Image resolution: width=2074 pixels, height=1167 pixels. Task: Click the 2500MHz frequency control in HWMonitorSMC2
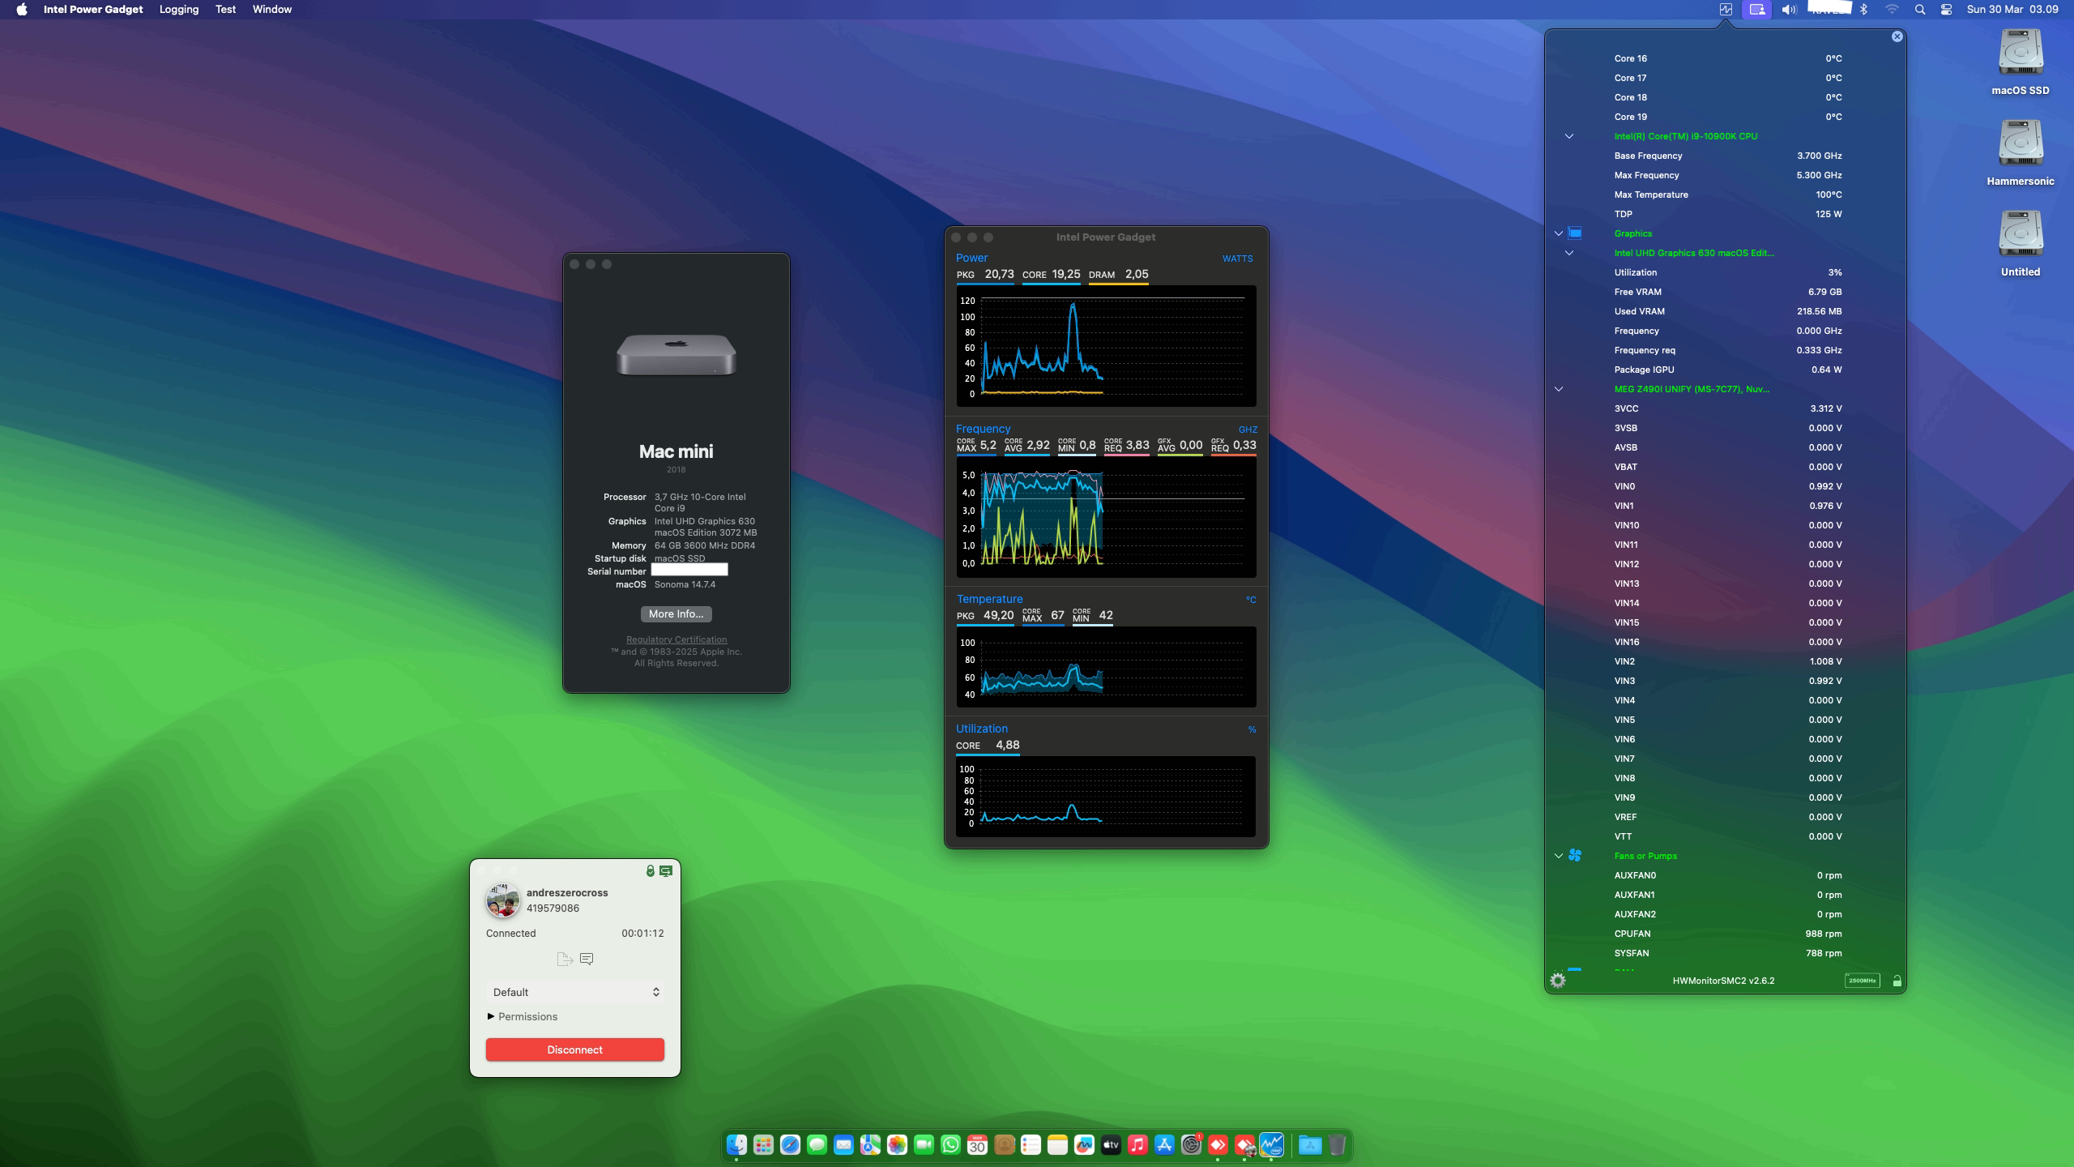tap(1861, 980)
